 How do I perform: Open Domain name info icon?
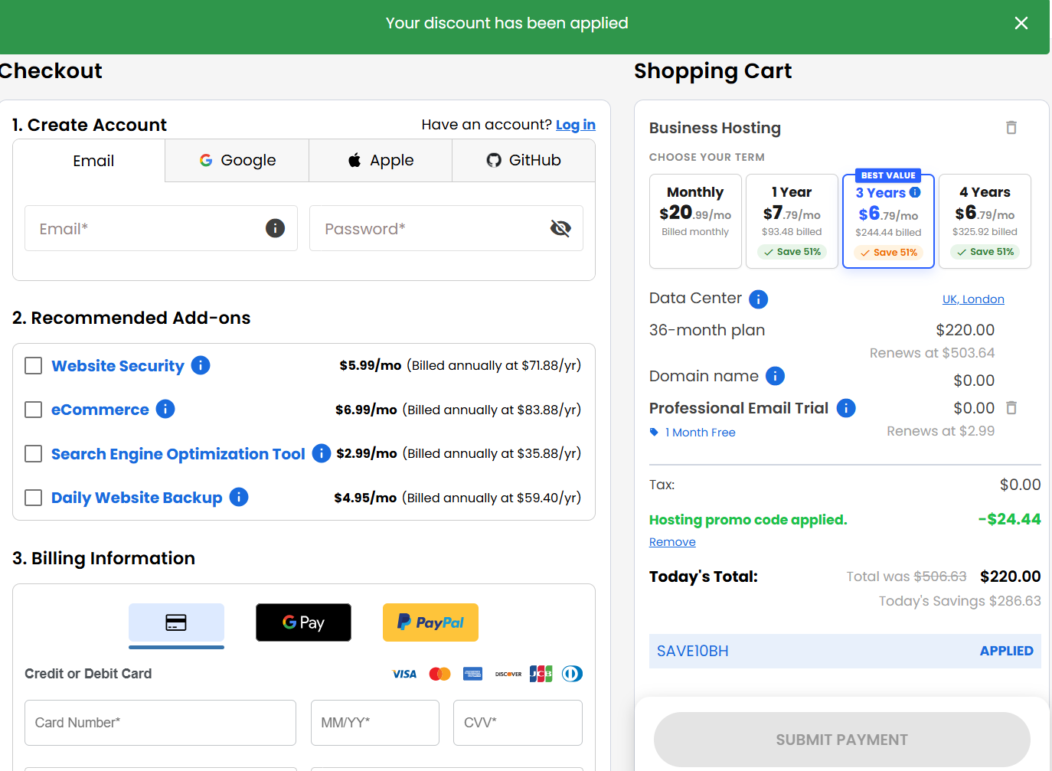click(775, 376)
